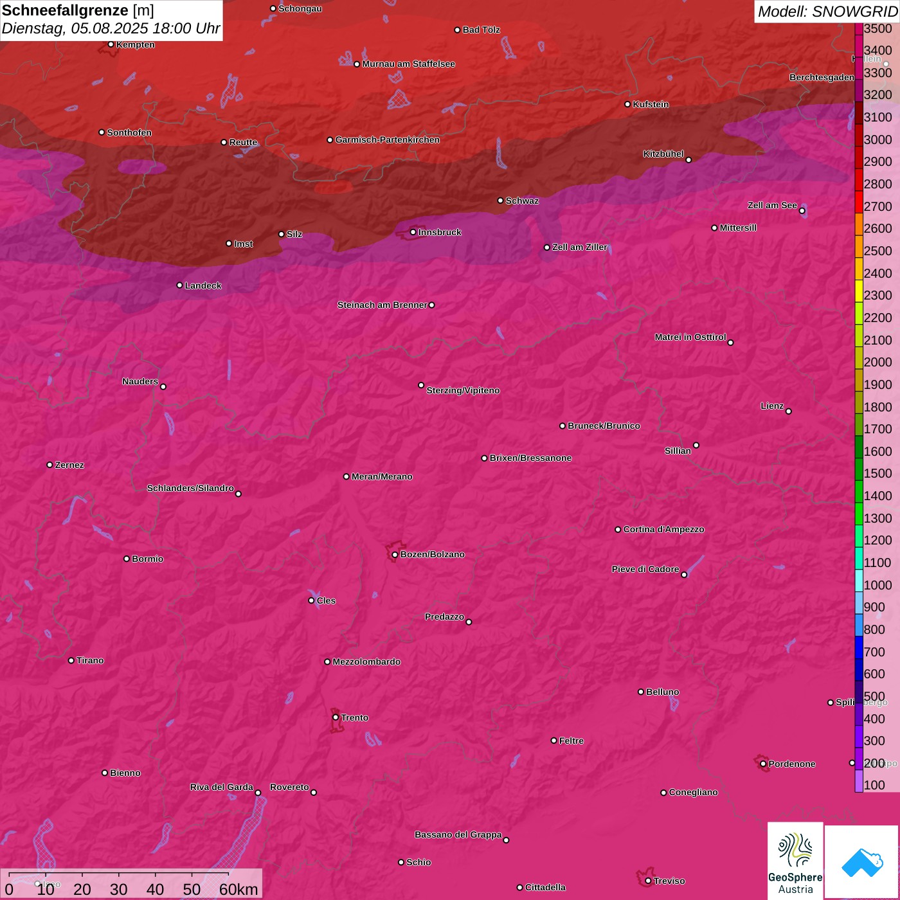Image resolution: width=900 pixels, height=900 pixels.
Task: Click the Bruneck/Brunico label
Action: (x=604, y=426)
